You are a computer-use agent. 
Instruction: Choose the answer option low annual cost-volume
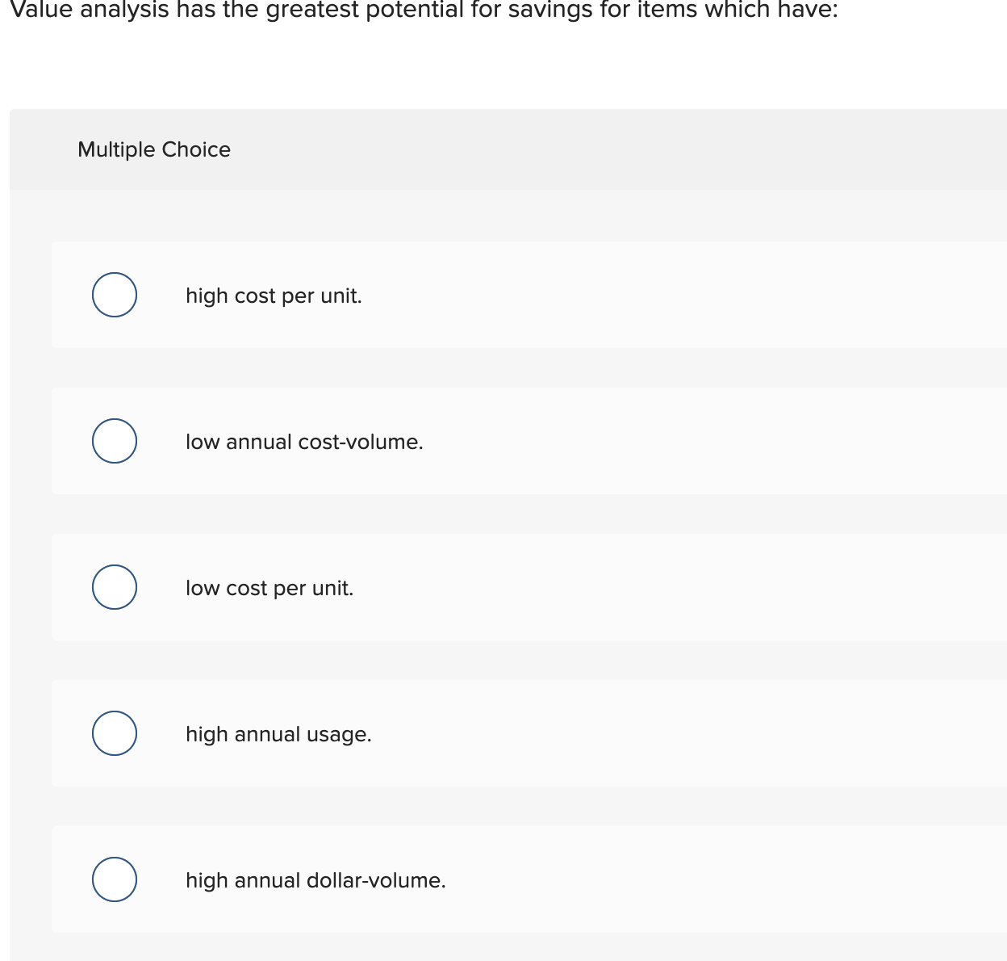[304, 442]
